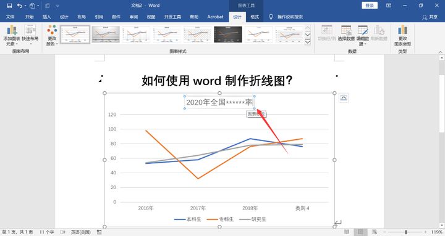445x236 pixels.
Task: Click the proofing check icon in status bar
Action: 62,232
